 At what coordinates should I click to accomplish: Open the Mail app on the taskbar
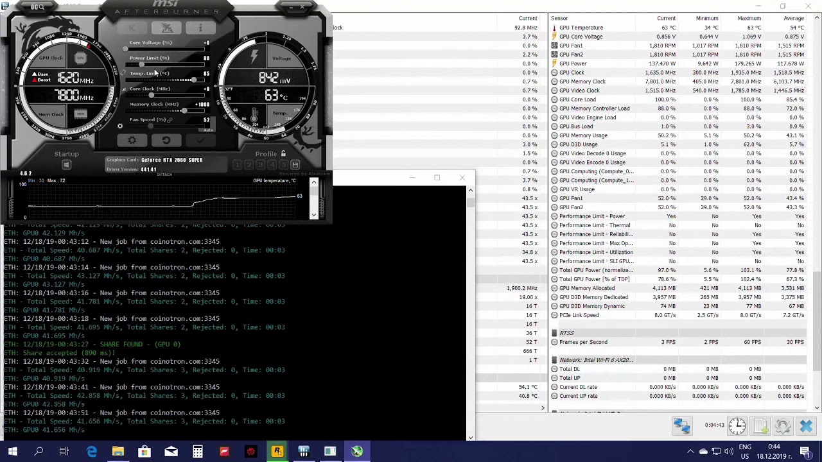pos(171,451)
